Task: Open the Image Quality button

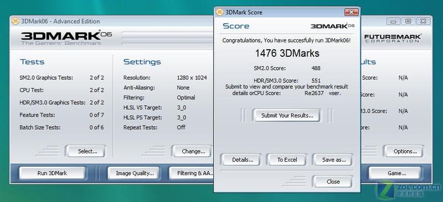Action: (x=135, y=173)
